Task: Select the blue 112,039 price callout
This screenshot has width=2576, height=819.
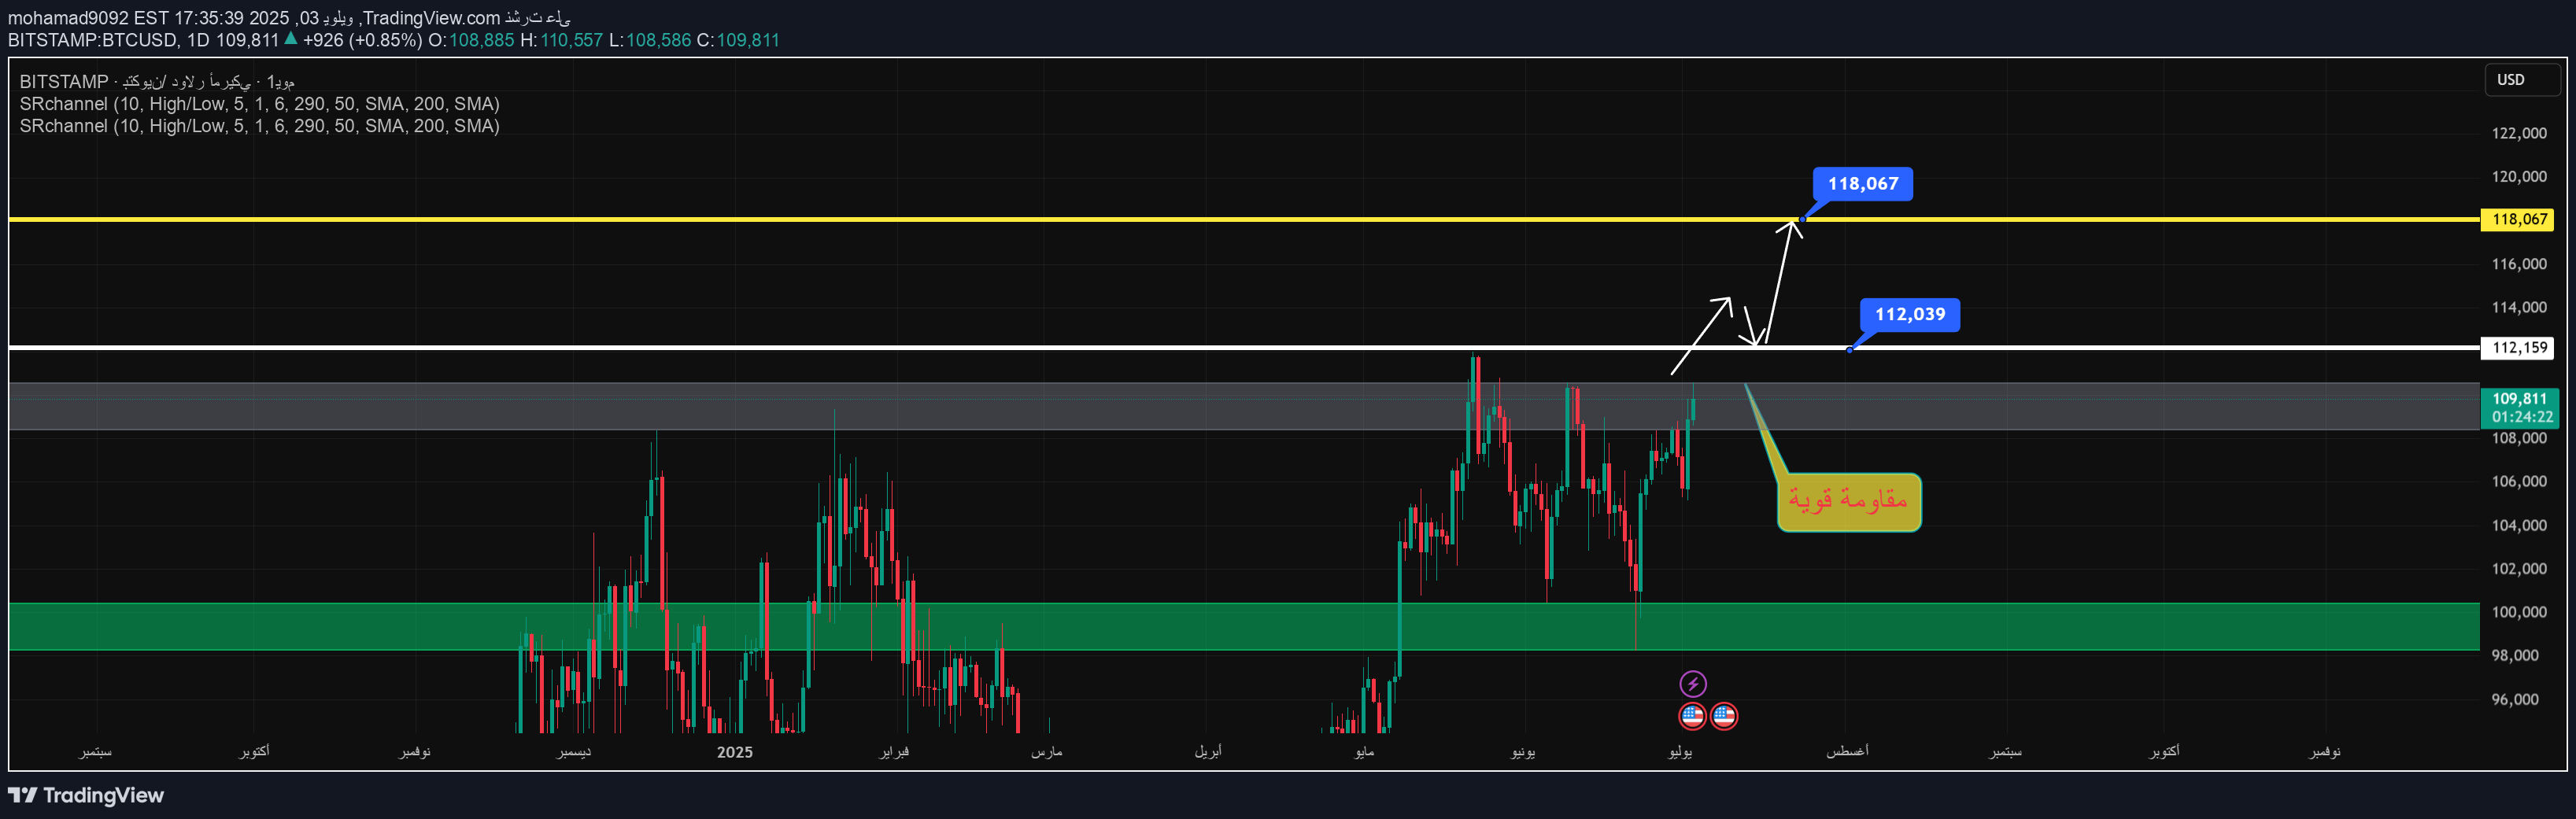Action: point(1909,315)
